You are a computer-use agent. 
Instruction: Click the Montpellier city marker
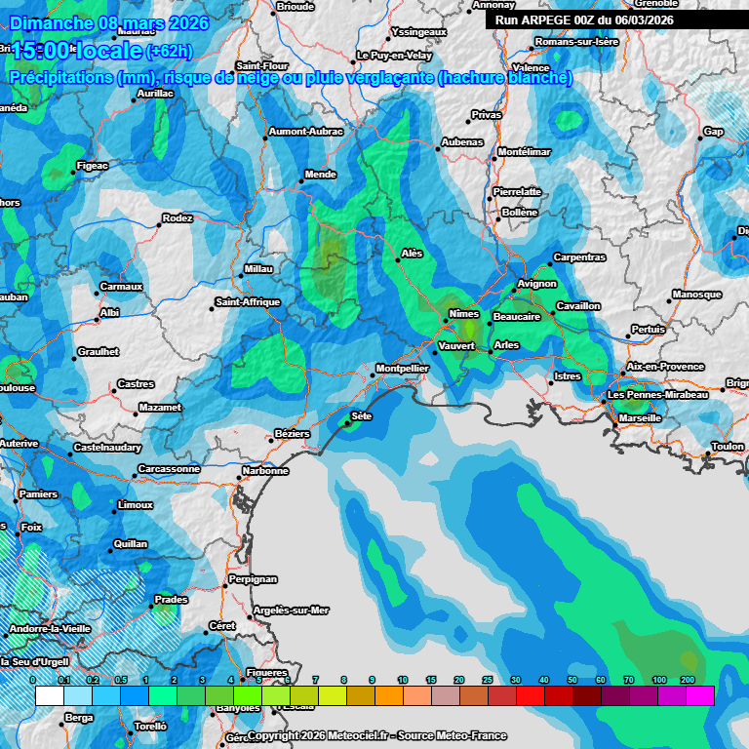click(x=374, y=376)
